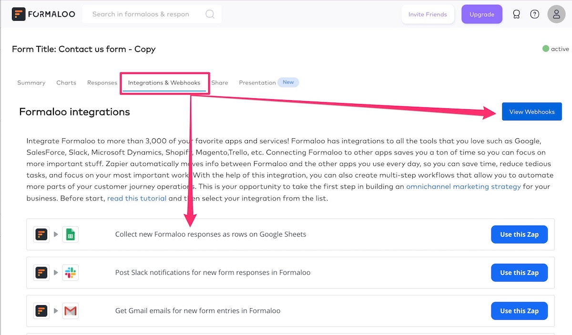Switch to the Share tab
The height and width of the screenshot is (335, 572).
(220, 83)
